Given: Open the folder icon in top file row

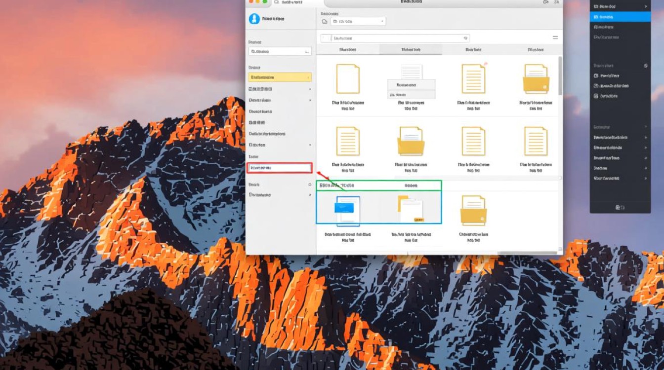Looking at the screenshot, I should click(536, 80).
